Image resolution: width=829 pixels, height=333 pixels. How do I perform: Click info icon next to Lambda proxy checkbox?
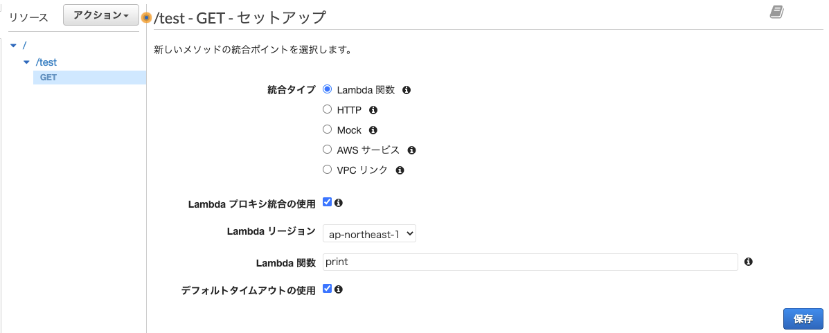pos(339,204)
